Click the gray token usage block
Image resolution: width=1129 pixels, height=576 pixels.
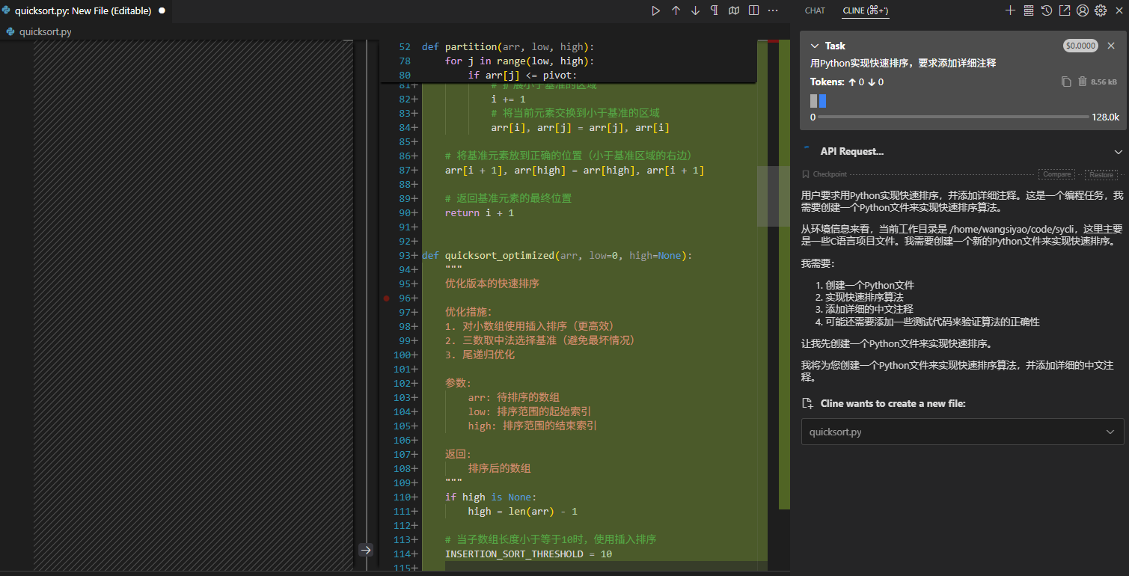(814, 100)
